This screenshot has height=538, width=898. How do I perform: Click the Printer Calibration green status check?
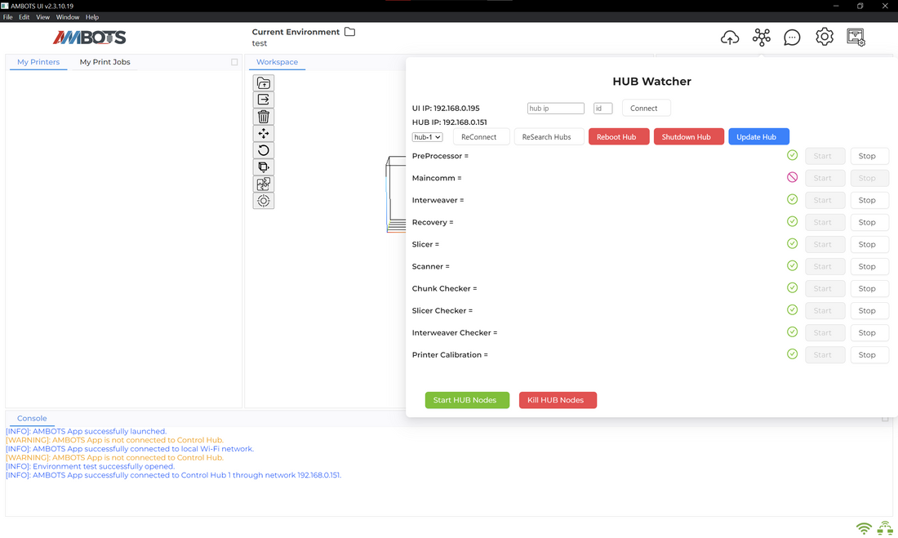(x=792, y=354)
